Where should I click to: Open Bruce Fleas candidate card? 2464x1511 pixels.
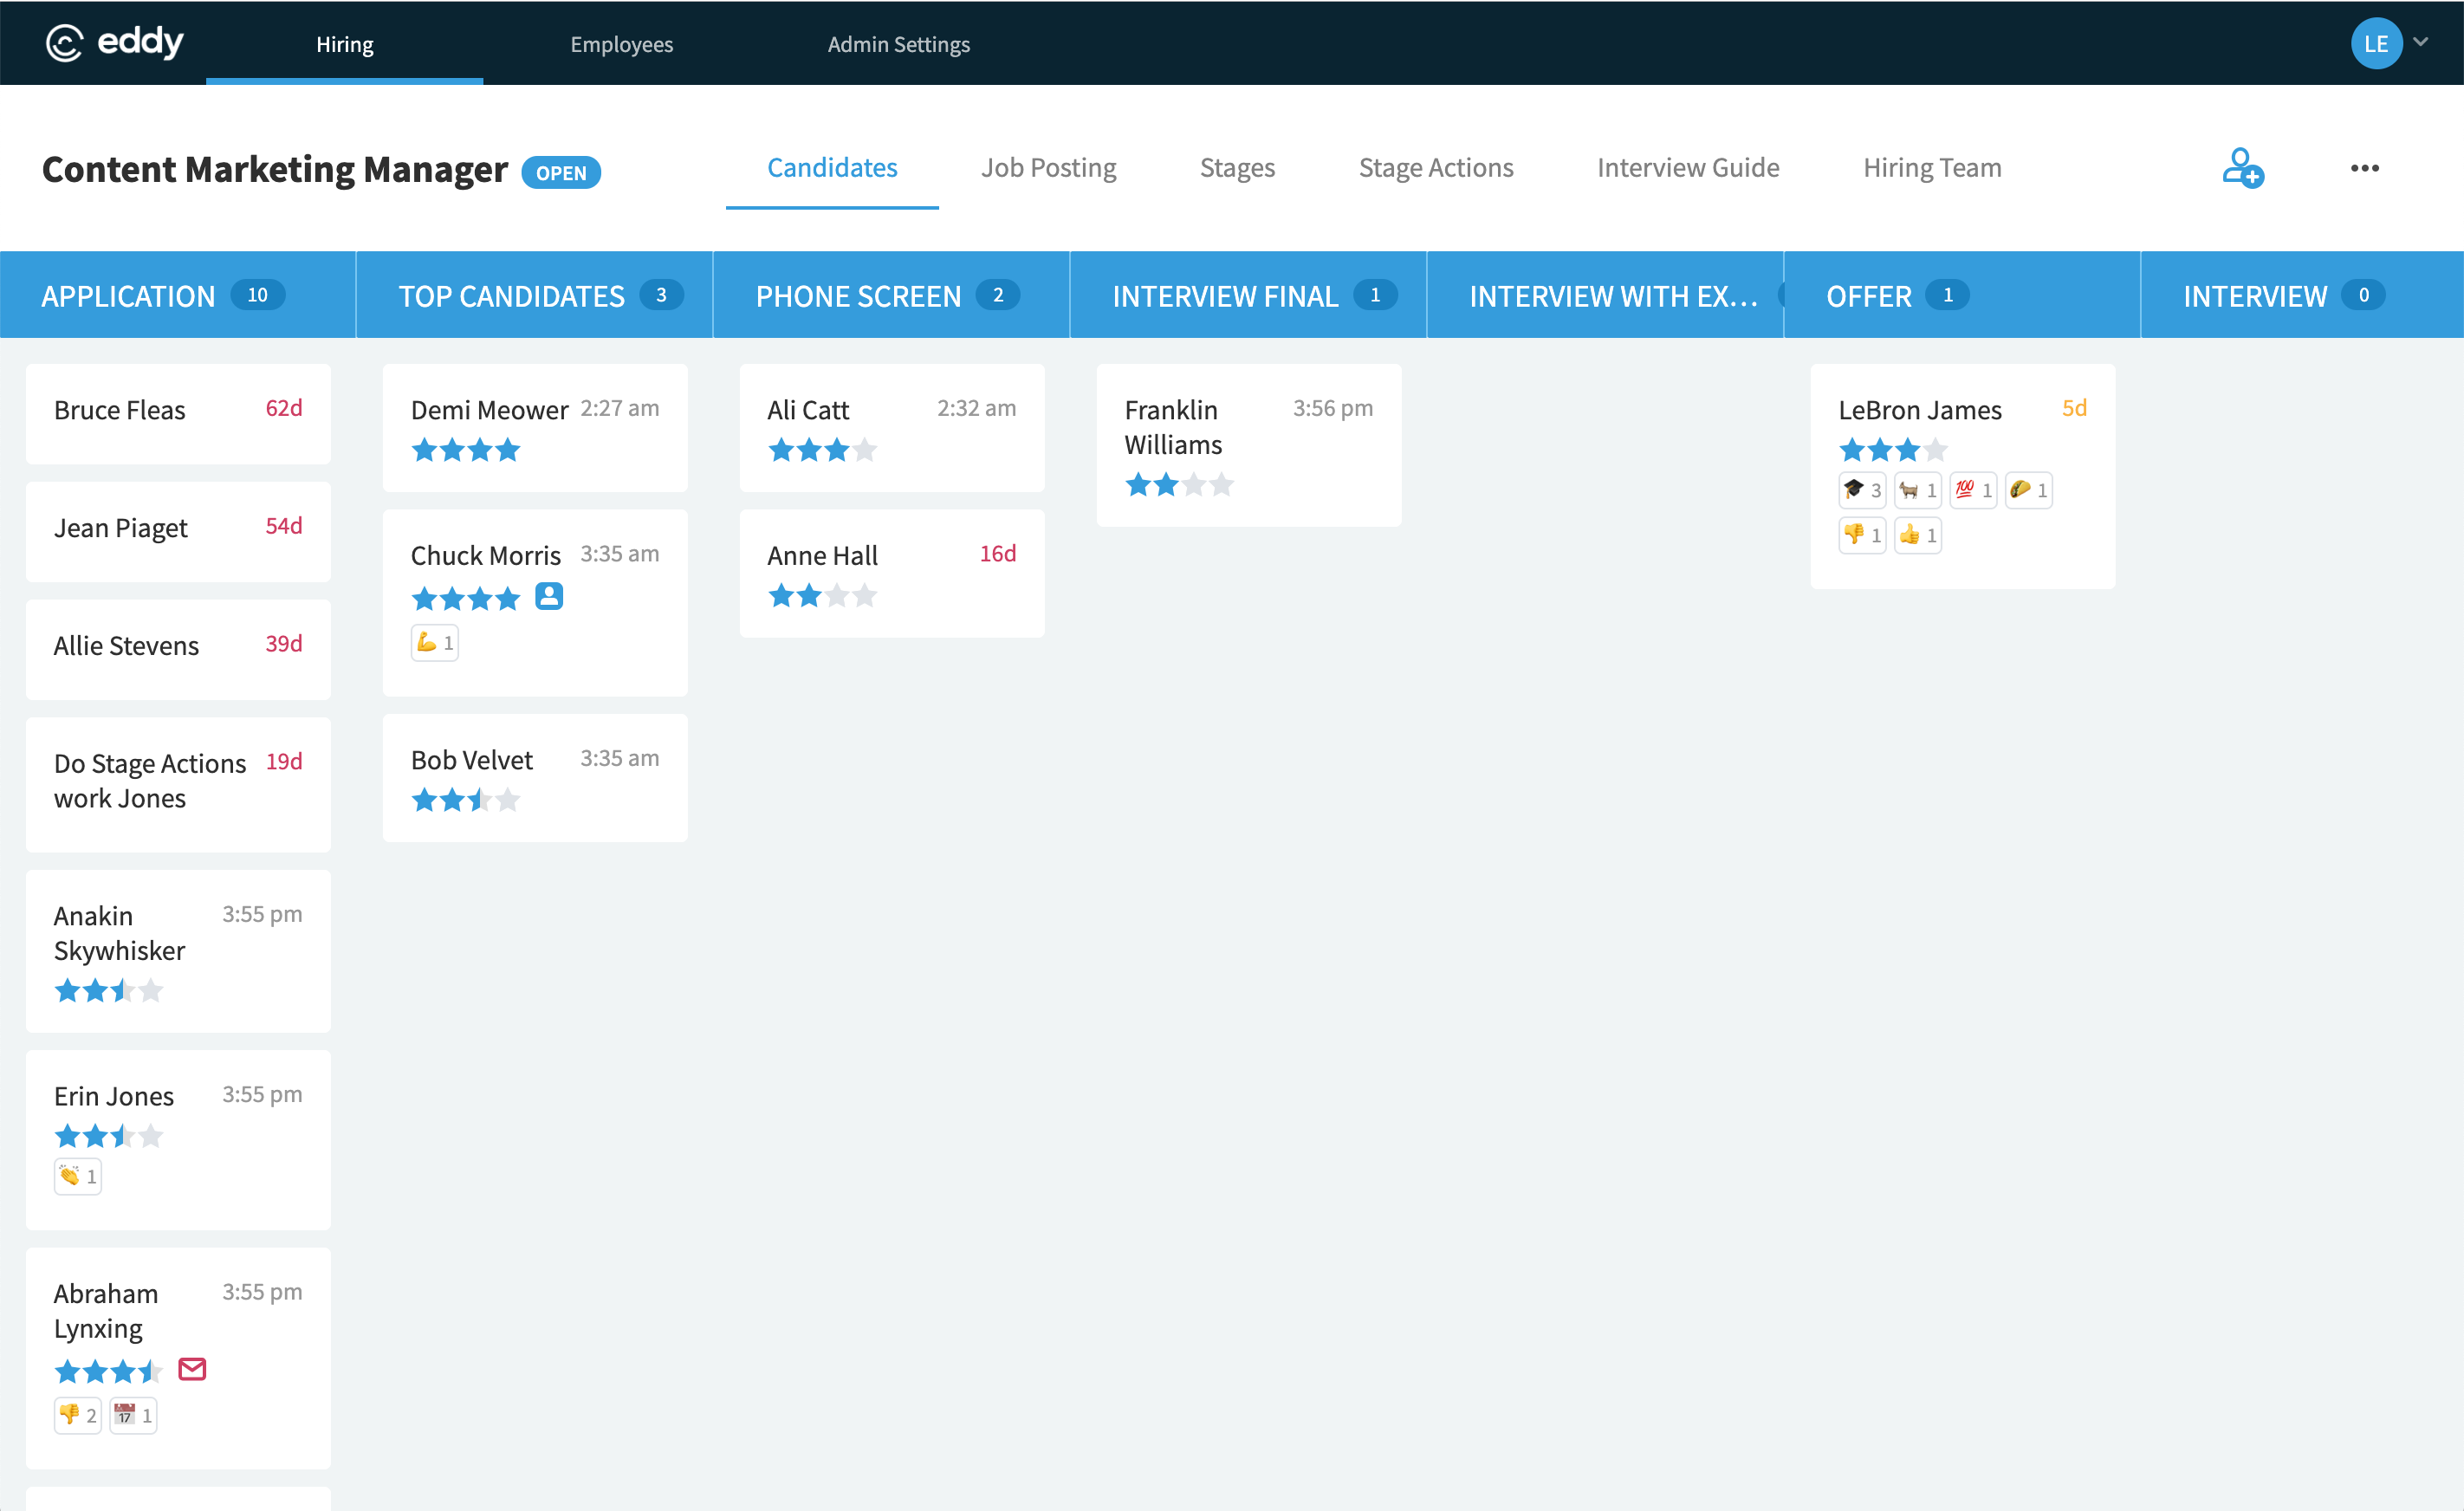click(x=178, y=412)
